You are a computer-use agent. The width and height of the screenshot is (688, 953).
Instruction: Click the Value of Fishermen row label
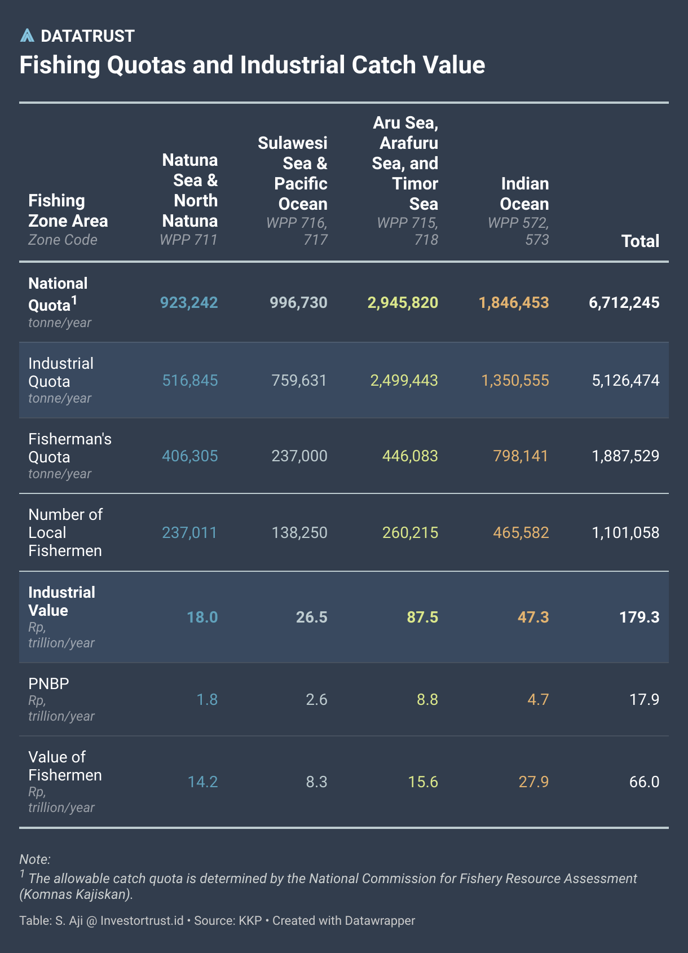pyautogui.click(x=65, y=766)
